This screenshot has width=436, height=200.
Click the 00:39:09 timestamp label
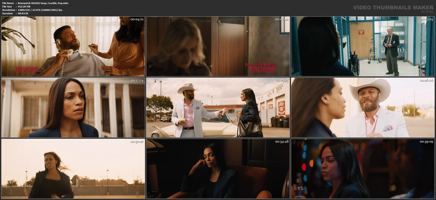click(x=426, y=141)
